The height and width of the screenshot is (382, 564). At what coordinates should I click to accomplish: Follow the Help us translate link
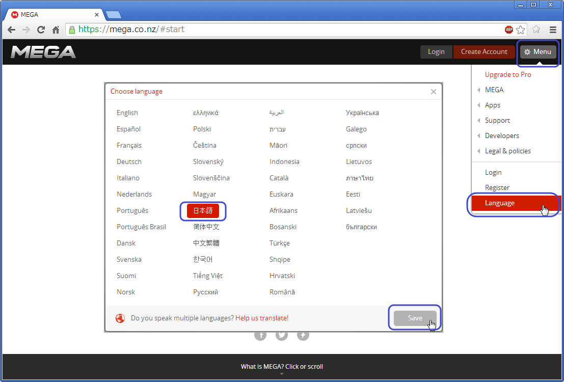[262, 318]
